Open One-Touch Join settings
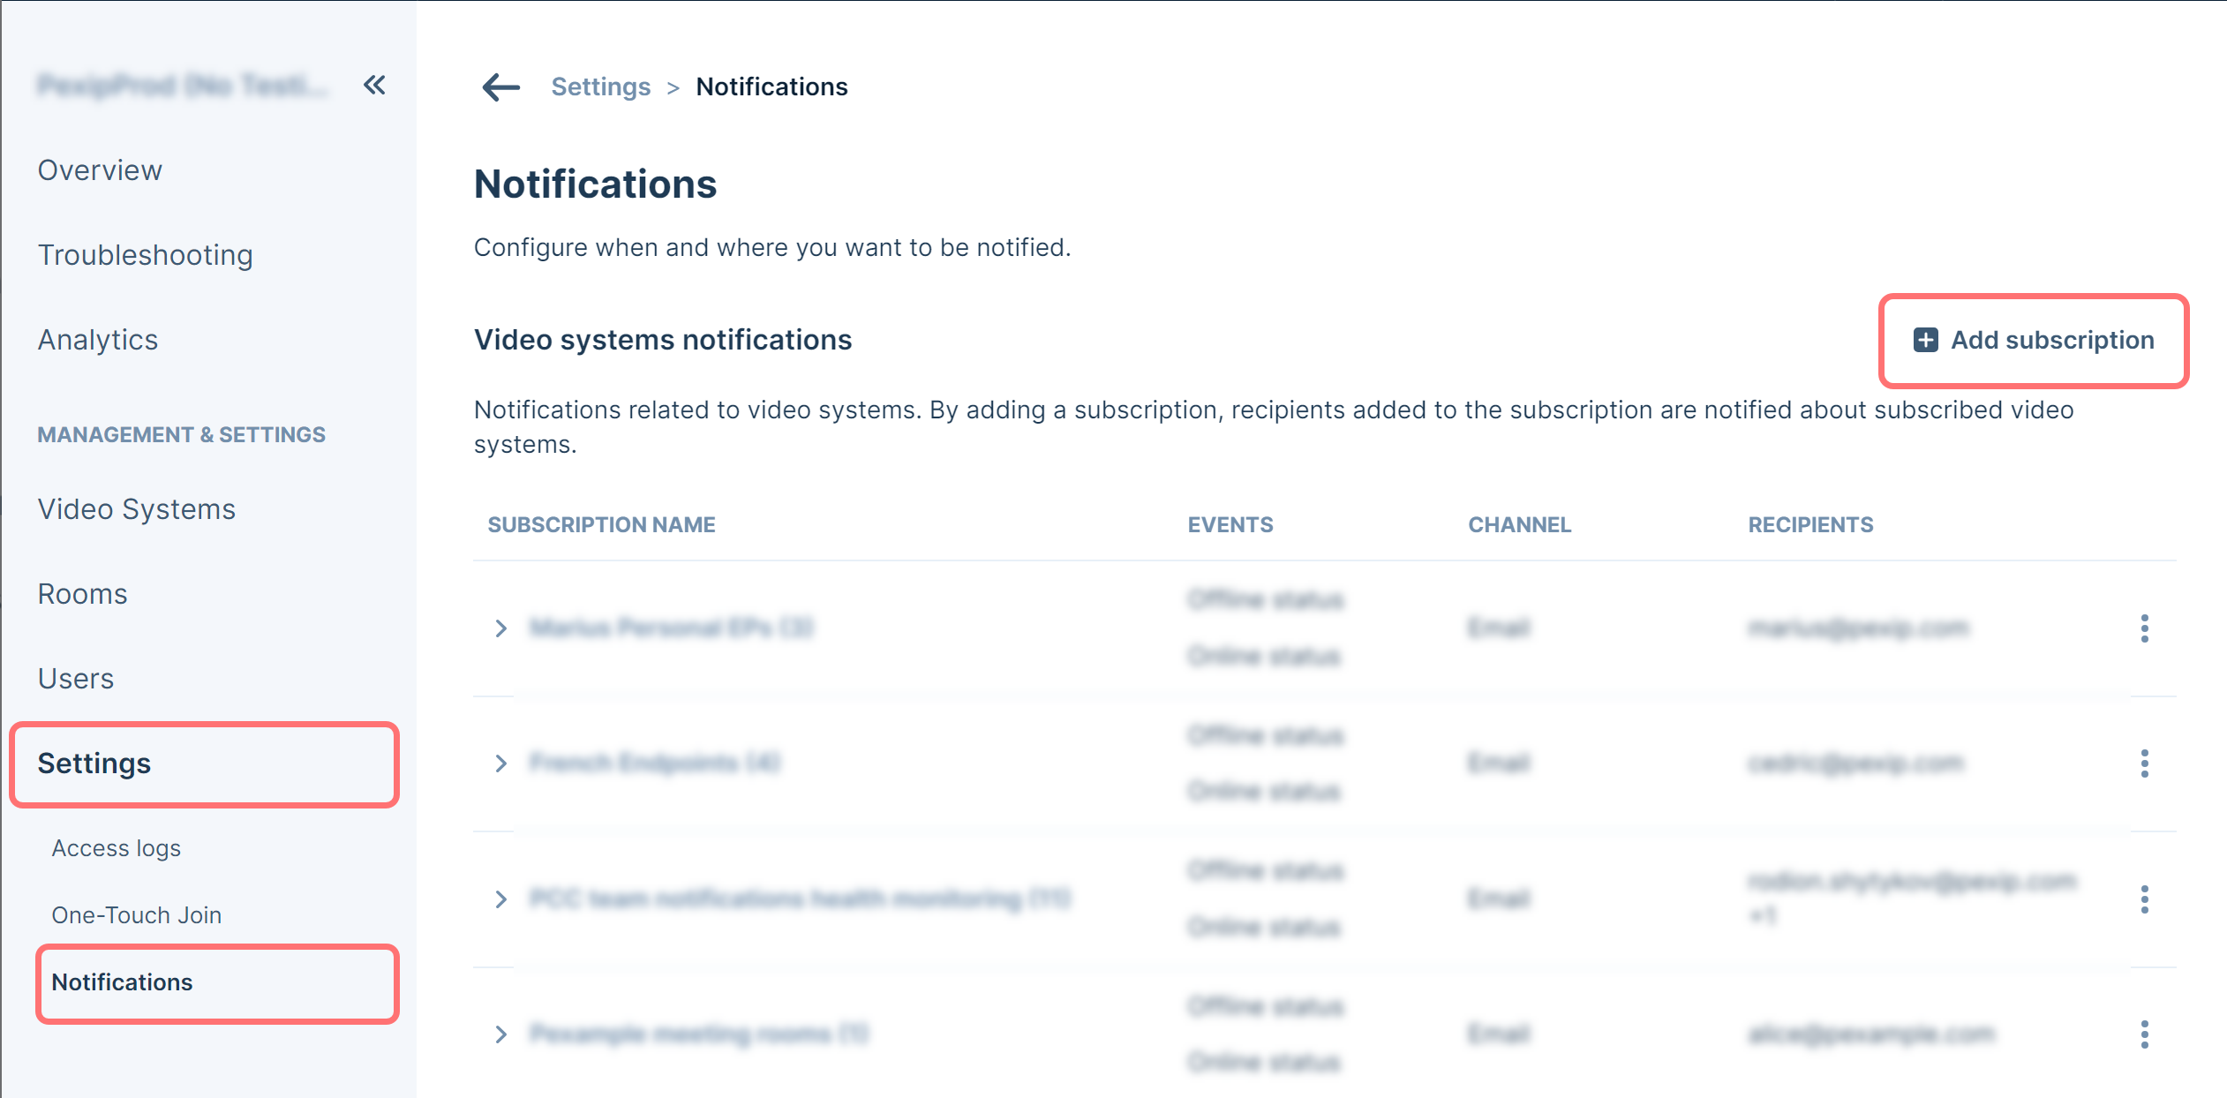 coord(136,915)
